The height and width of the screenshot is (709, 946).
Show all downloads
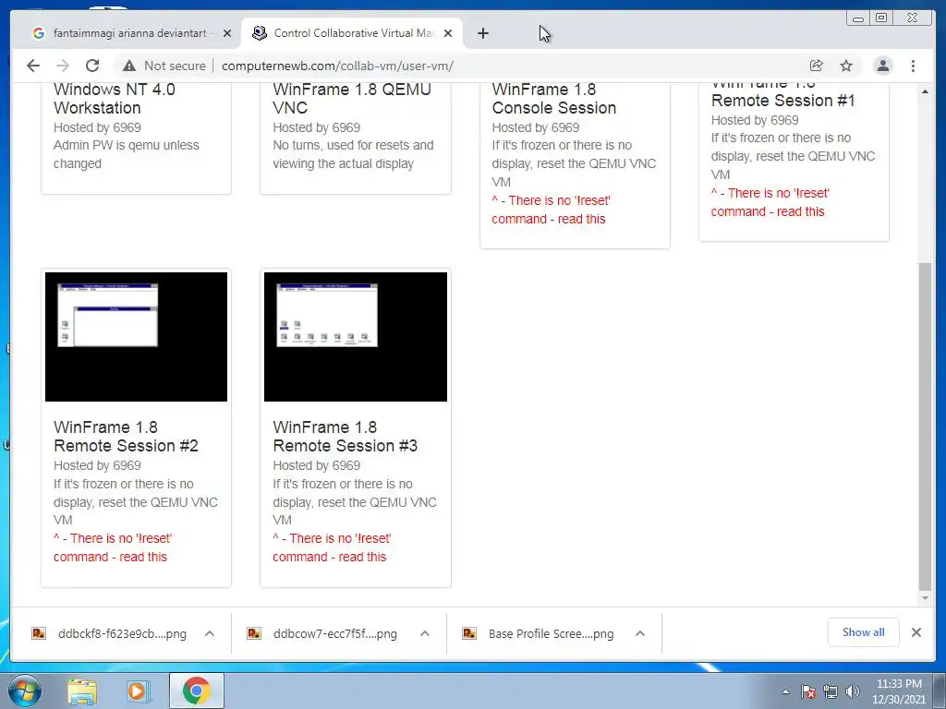(864, 632)
